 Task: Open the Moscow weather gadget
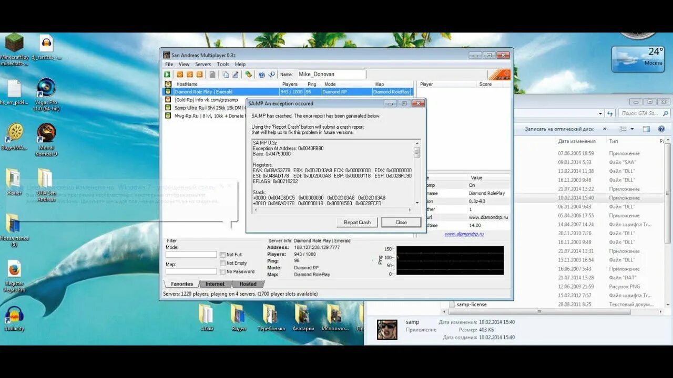click(x=638, y=59)
